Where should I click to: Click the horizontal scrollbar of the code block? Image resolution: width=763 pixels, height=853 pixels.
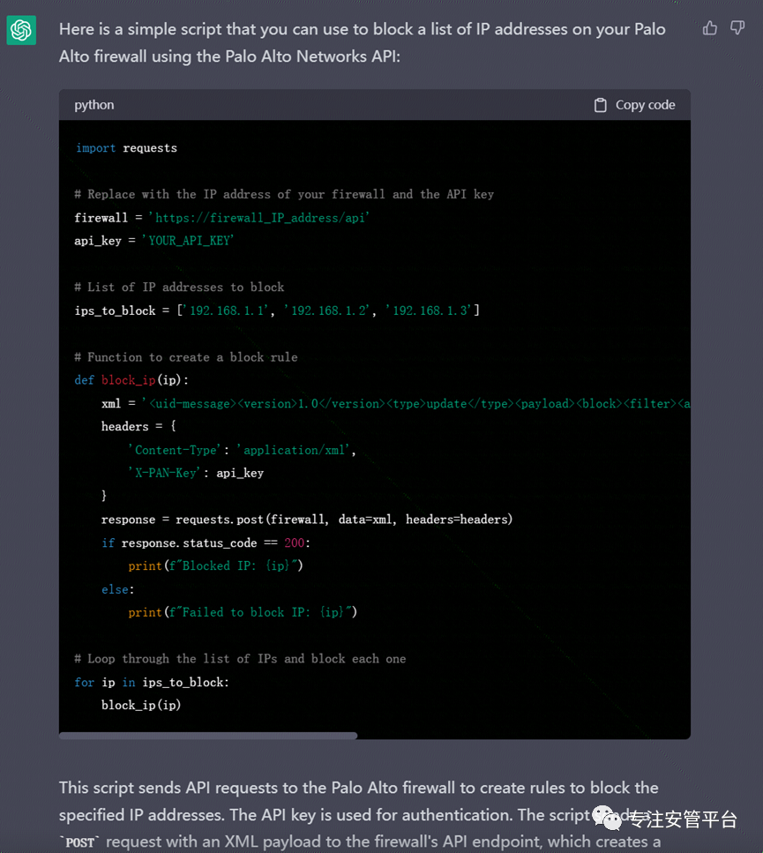pos(208,736)
